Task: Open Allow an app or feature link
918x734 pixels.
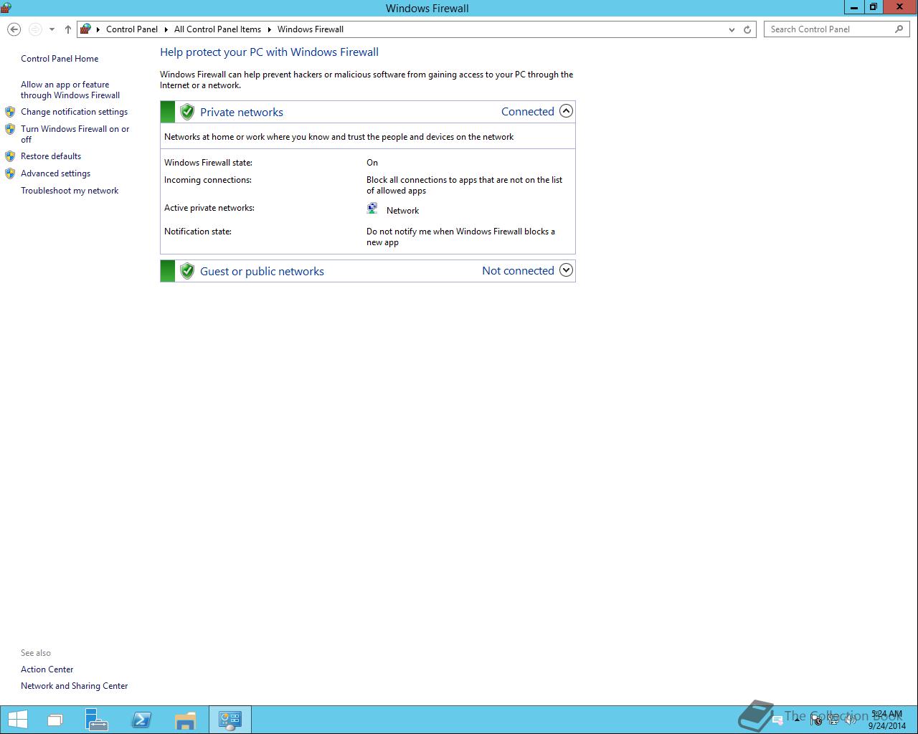Action: click(x=70, y=90)
